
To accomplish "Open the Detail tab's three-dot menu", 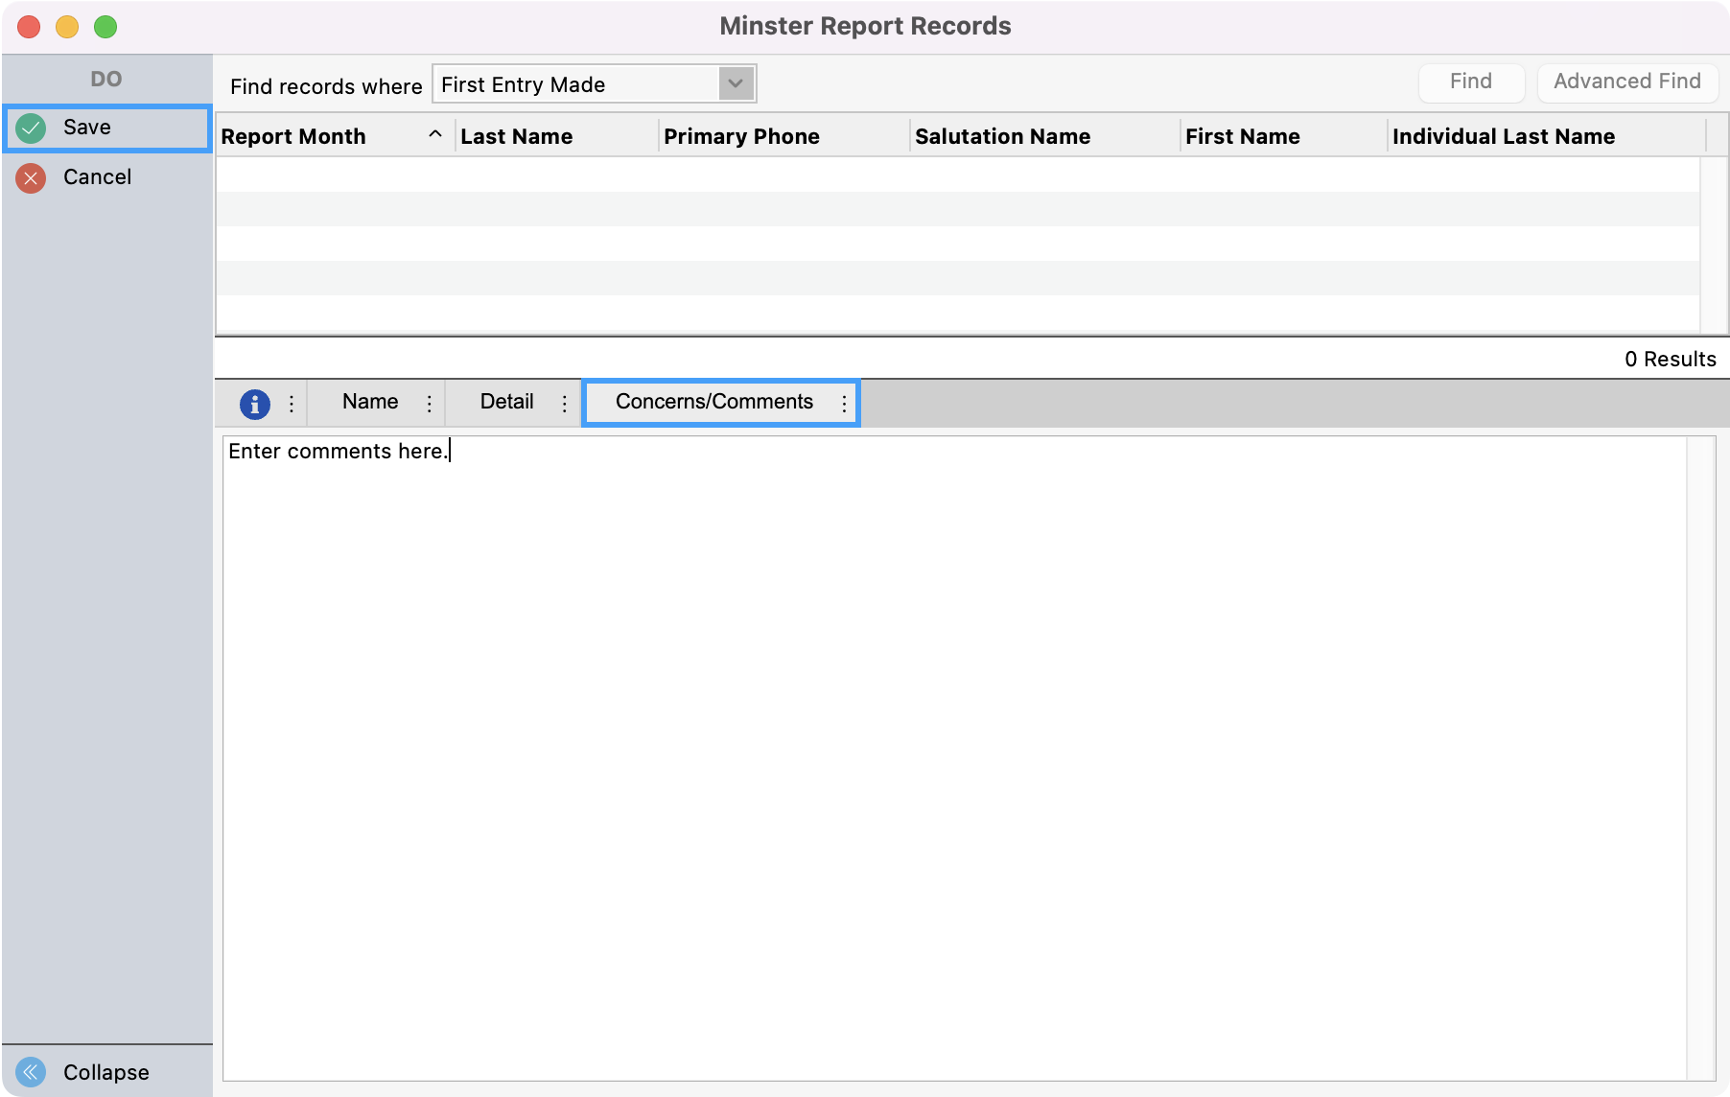I will [564, 403].
